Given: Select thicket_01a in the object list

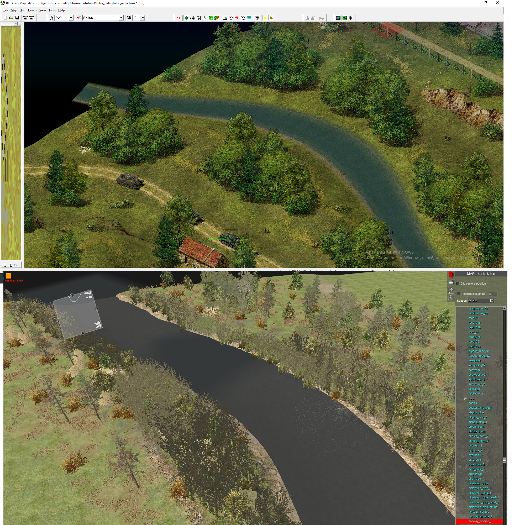Looking at the screenshot, I should pos(476,393).
